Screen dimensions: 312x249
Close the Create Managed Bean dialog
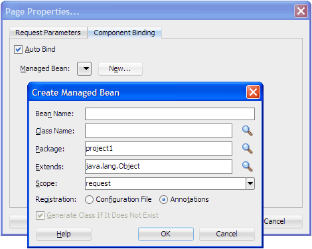(253, 92)
